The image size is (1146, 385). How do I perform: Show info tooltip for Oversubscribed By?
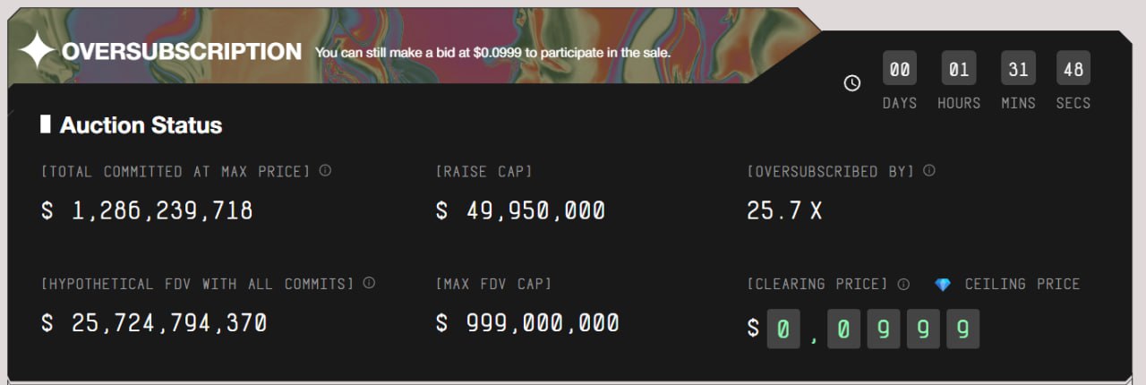click(929, 170)
